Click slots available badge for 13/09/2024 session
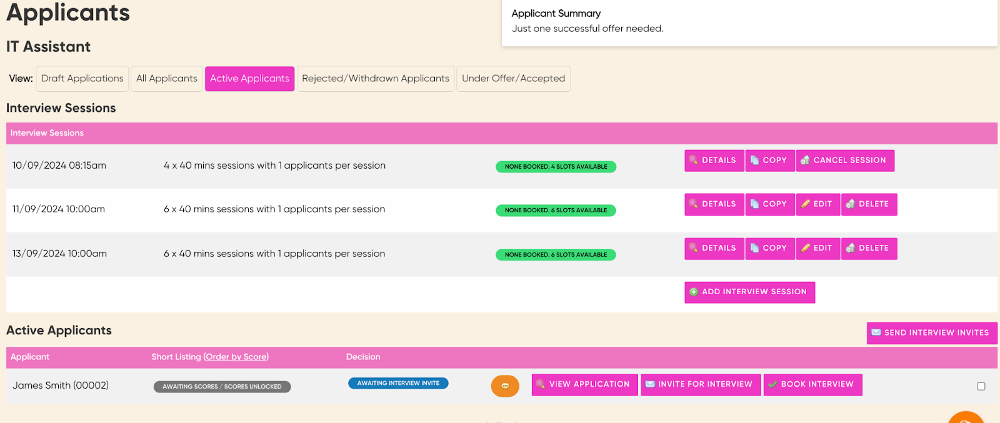Screen dimensions: 1000x423 (556, 255)
